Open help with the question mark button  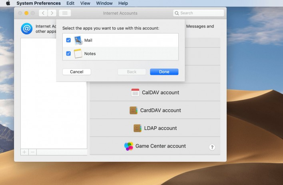click(212, 147)
